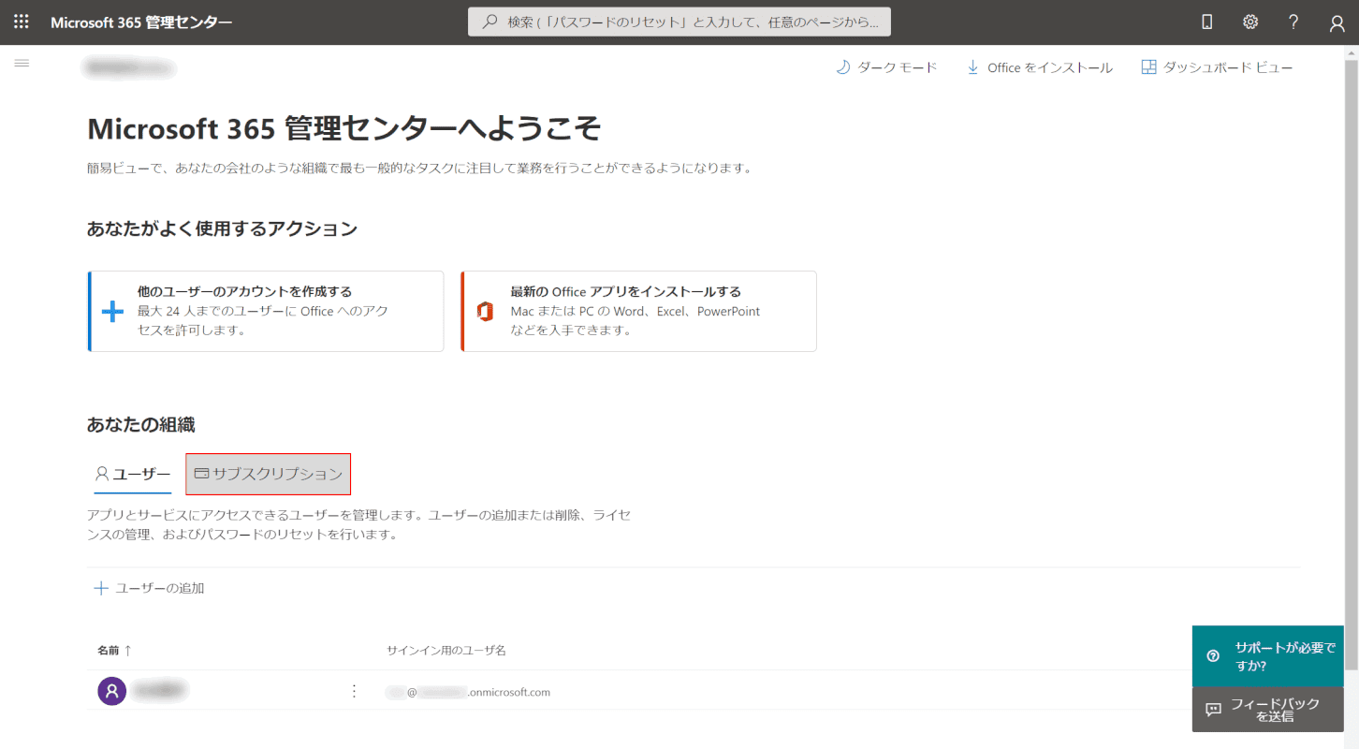
Task: Click the search magnifier icon
Action: point(490,22)
